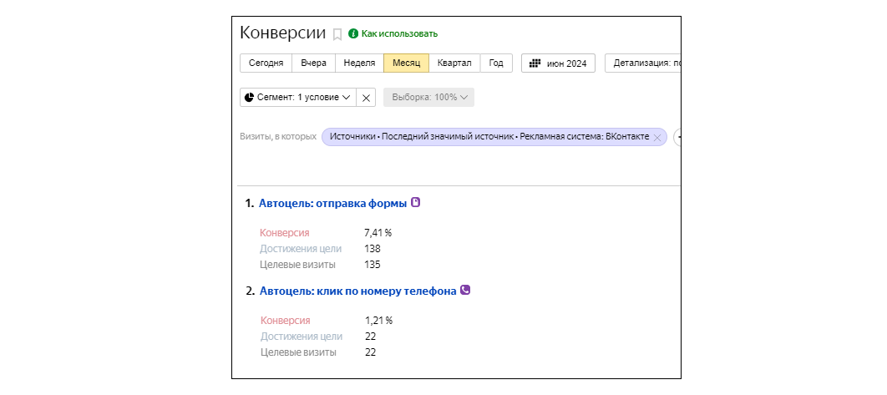Select the Год period tab
This screenshot has height=395, width=887.
(496, 63)
